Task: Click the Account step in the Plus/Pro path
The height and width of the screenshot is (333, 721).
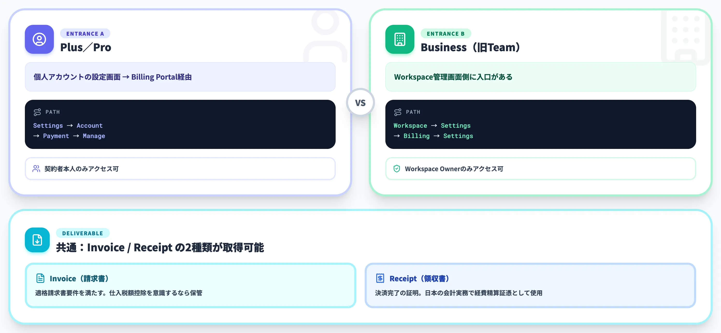Action: [x=90, y=126]
